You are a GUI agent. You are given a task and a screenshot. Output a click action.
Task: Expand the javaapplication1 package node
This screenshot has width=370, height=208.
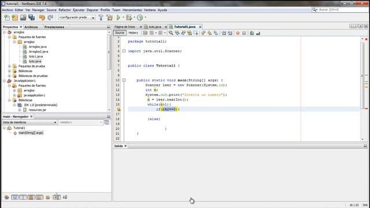(x=14, y=95)
